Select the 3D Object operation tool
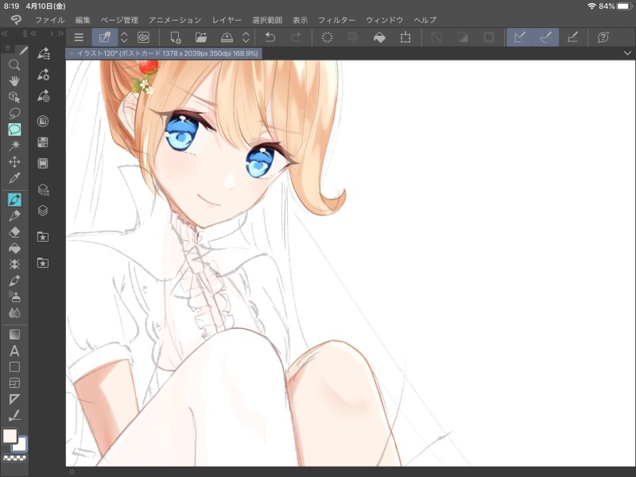 coord(14,97)
